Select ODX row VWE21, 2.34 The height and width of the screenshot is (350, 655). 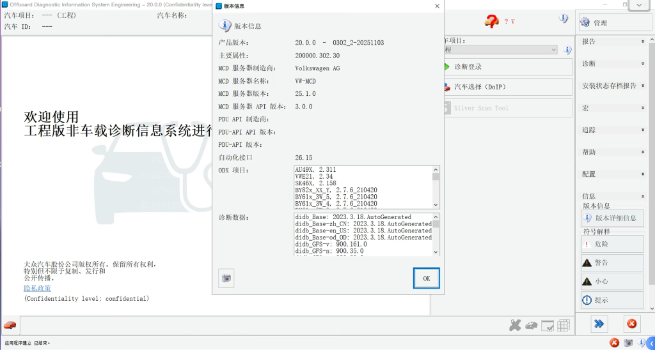tap(313, 176)
